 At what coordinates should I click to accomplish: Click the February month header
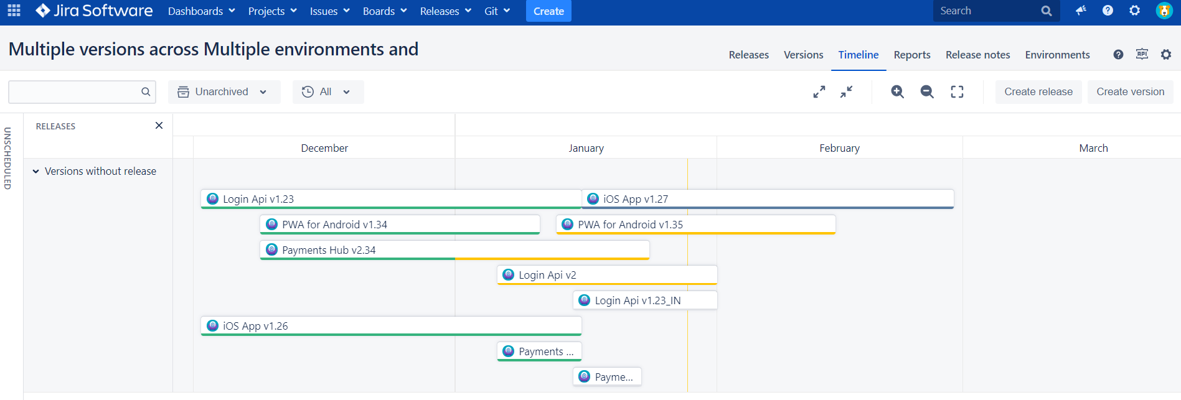(x=839, y=148)
